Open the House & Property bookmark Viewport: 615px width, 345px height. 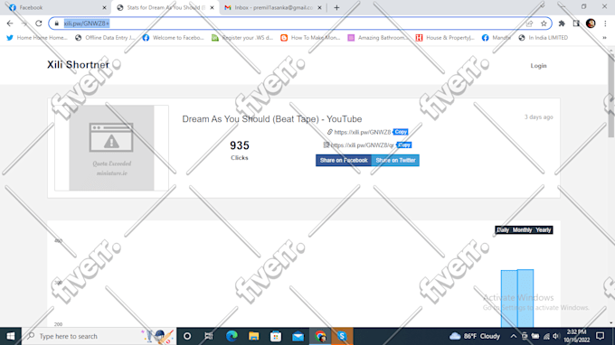pos(446,38)
